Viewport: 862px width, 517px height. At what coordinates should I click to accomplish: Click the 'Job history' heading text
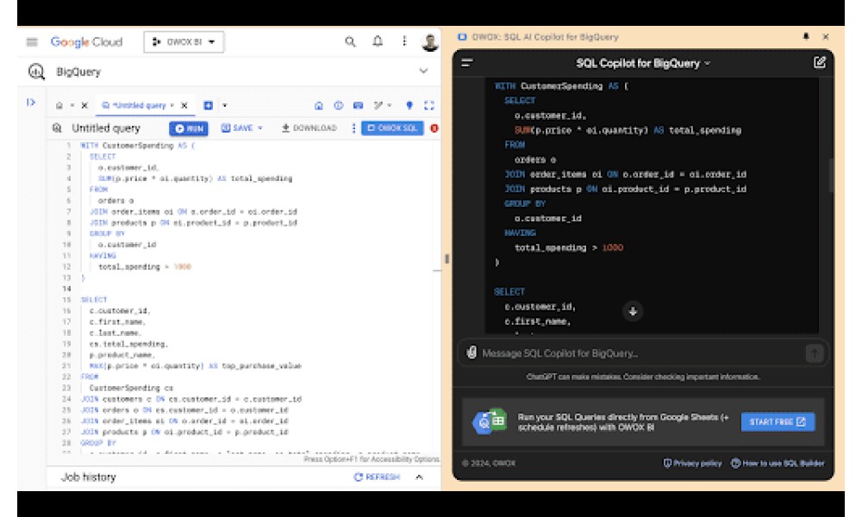click(x=89, y=477)
